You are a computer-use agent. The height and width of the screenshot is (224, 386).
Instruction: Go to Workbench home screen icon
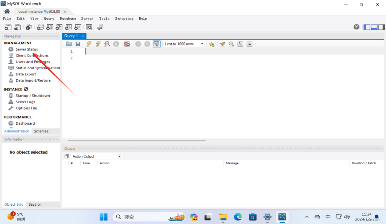point(7,12)
